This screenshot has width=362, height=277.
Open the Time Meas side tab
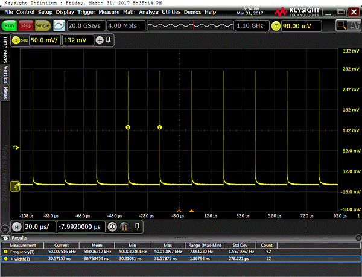click(5, 49)
